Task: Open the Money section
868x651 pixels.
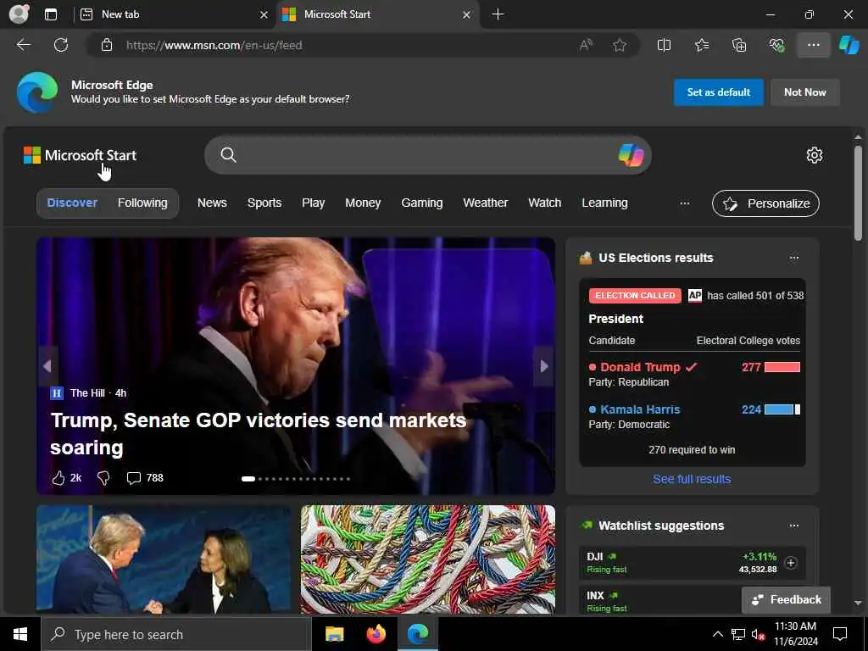Action: pyautogui.click(x=363, y=203)
